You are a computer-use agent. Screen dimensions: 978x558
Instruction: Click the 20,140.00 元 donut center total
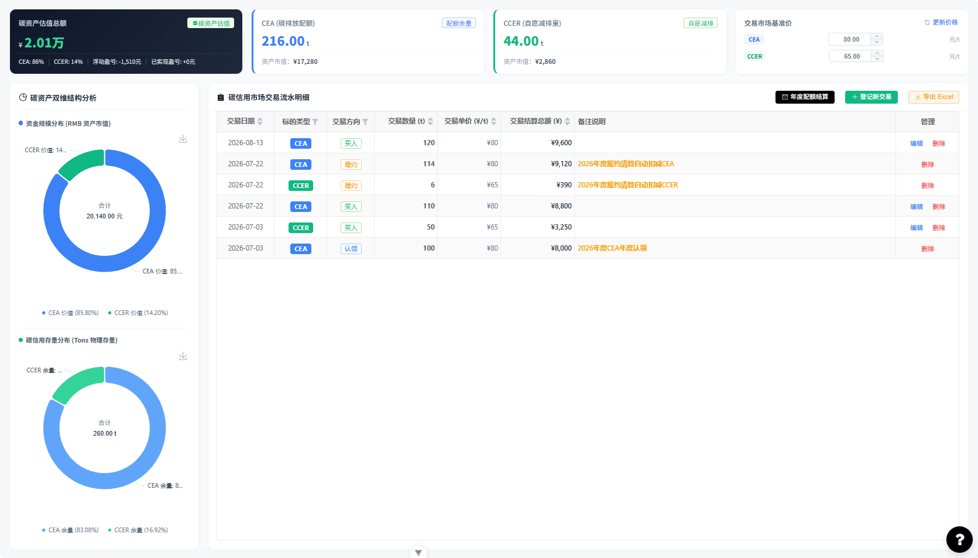tap(105, 217)
